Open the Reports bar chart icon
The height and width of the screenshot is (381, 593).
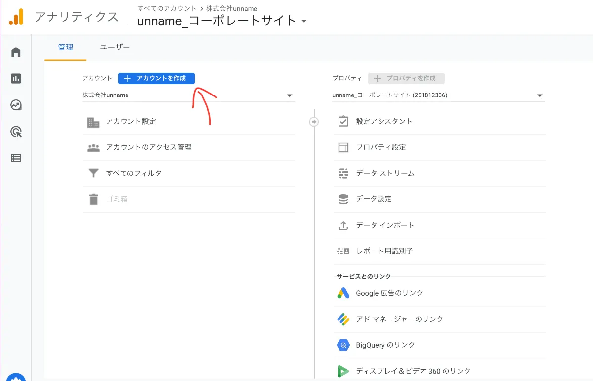16,78
